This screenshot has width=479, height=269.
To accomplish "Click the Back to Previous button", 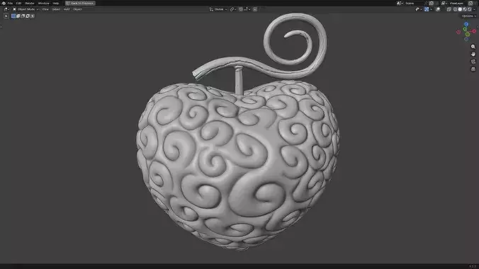I will coord(80,3).
